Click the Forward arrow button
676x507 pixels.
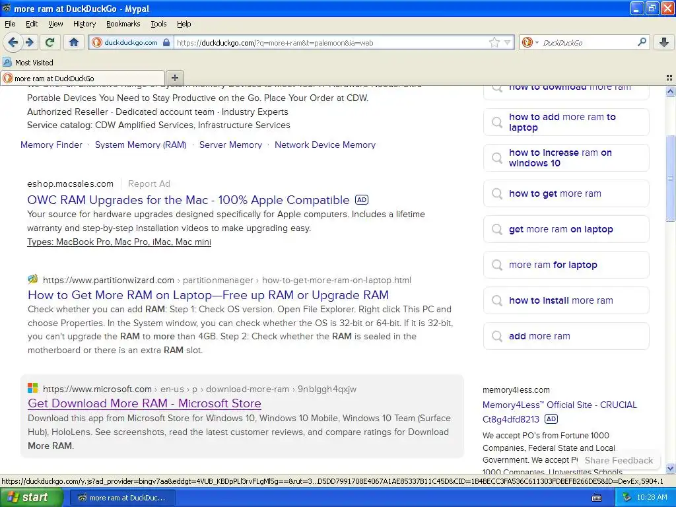point(29,42)
